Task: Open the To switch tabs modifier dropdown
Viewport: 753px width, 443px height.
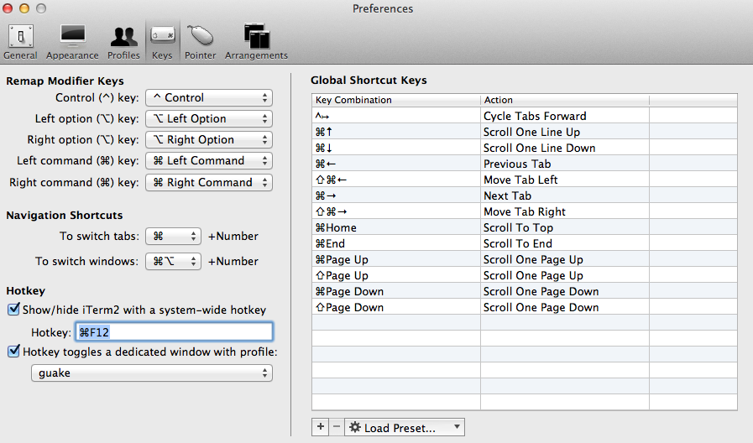Action: point(173,236)
